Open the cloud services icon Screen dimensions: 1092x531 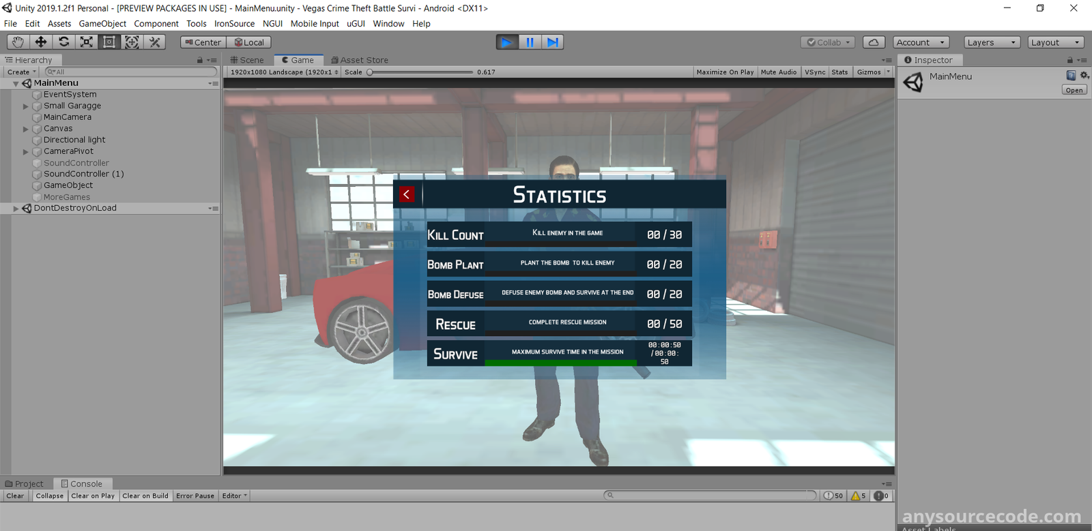874,42
